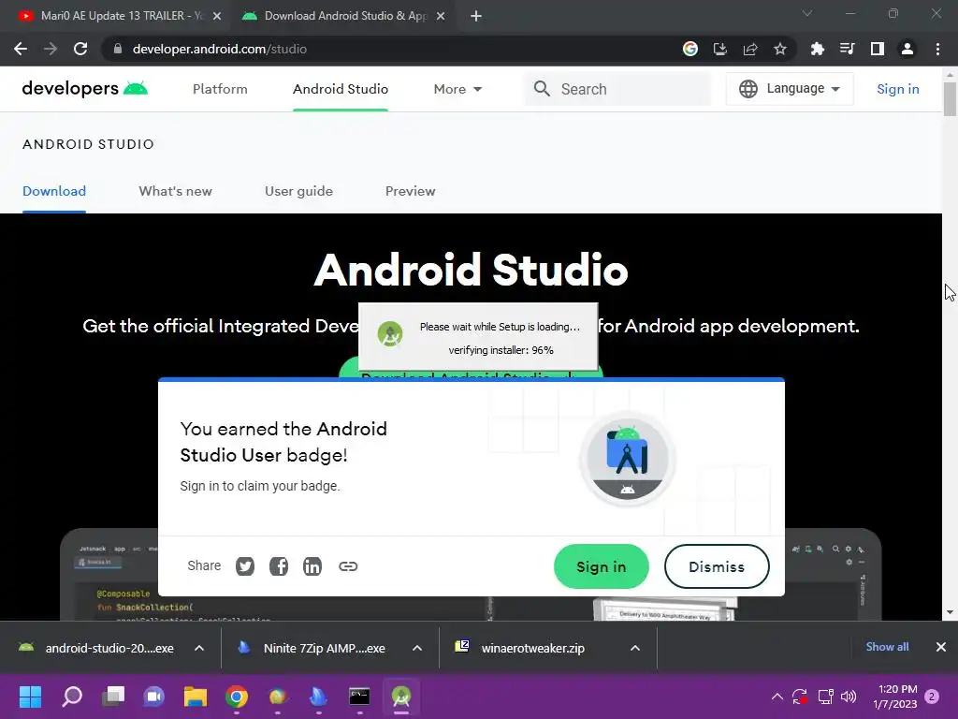The width and height of the screenshot is (958, 719).
Task: Click the Android developers logo
Action: tap(85, 89)
